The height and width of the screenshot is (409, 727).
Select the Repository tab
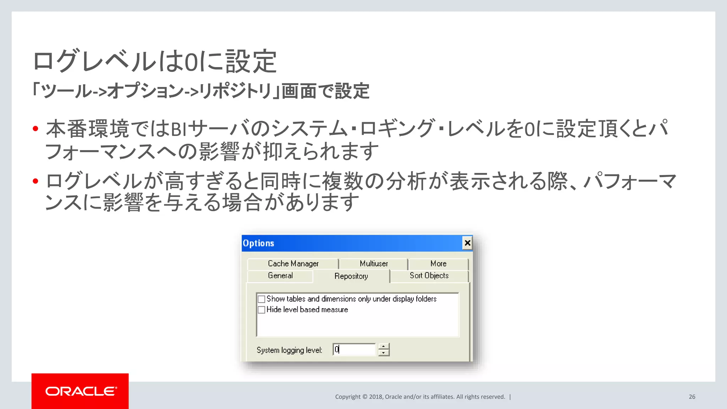351,276
